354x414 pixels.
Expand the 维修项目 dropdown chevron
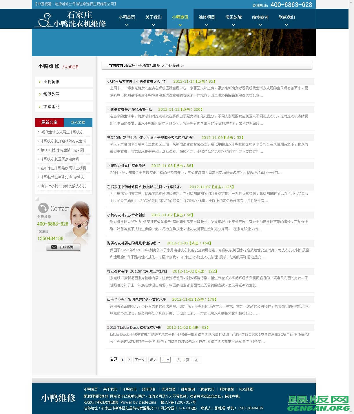(207, 25)
